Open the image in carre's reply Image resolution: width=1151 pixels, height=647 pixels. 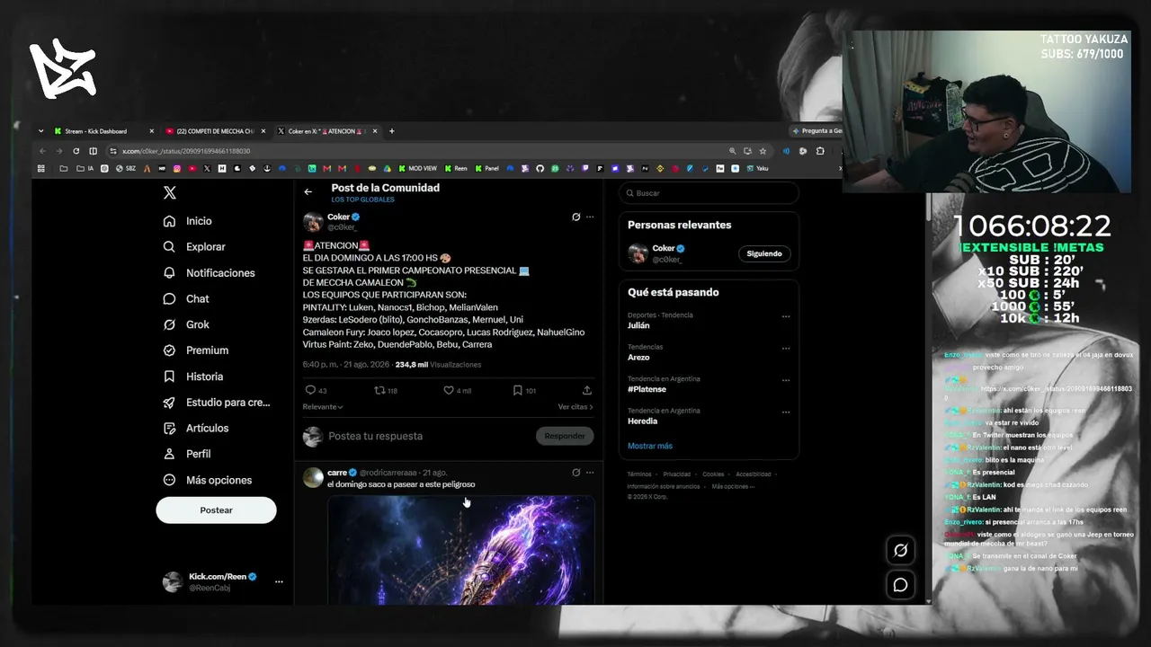(x=460, y=549)
